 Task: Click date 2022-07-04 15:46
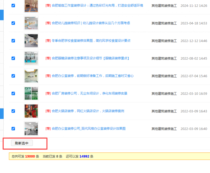[194, 76]
